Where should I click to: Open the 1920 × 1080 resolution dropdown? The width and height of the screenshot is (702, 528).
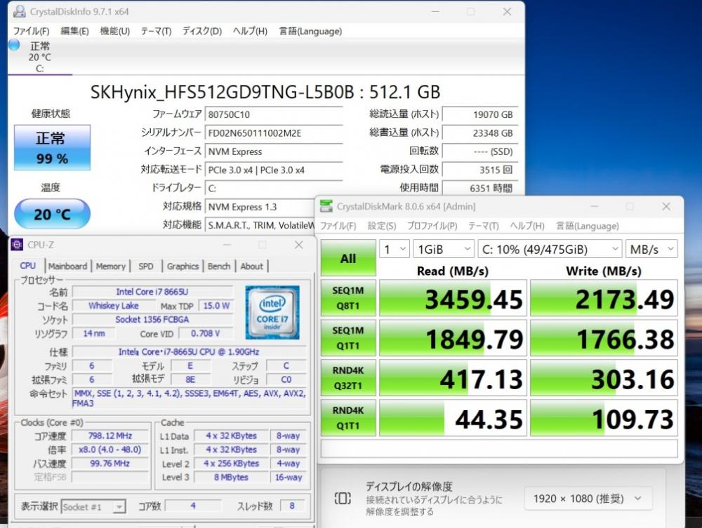click(x=588, y=498)
